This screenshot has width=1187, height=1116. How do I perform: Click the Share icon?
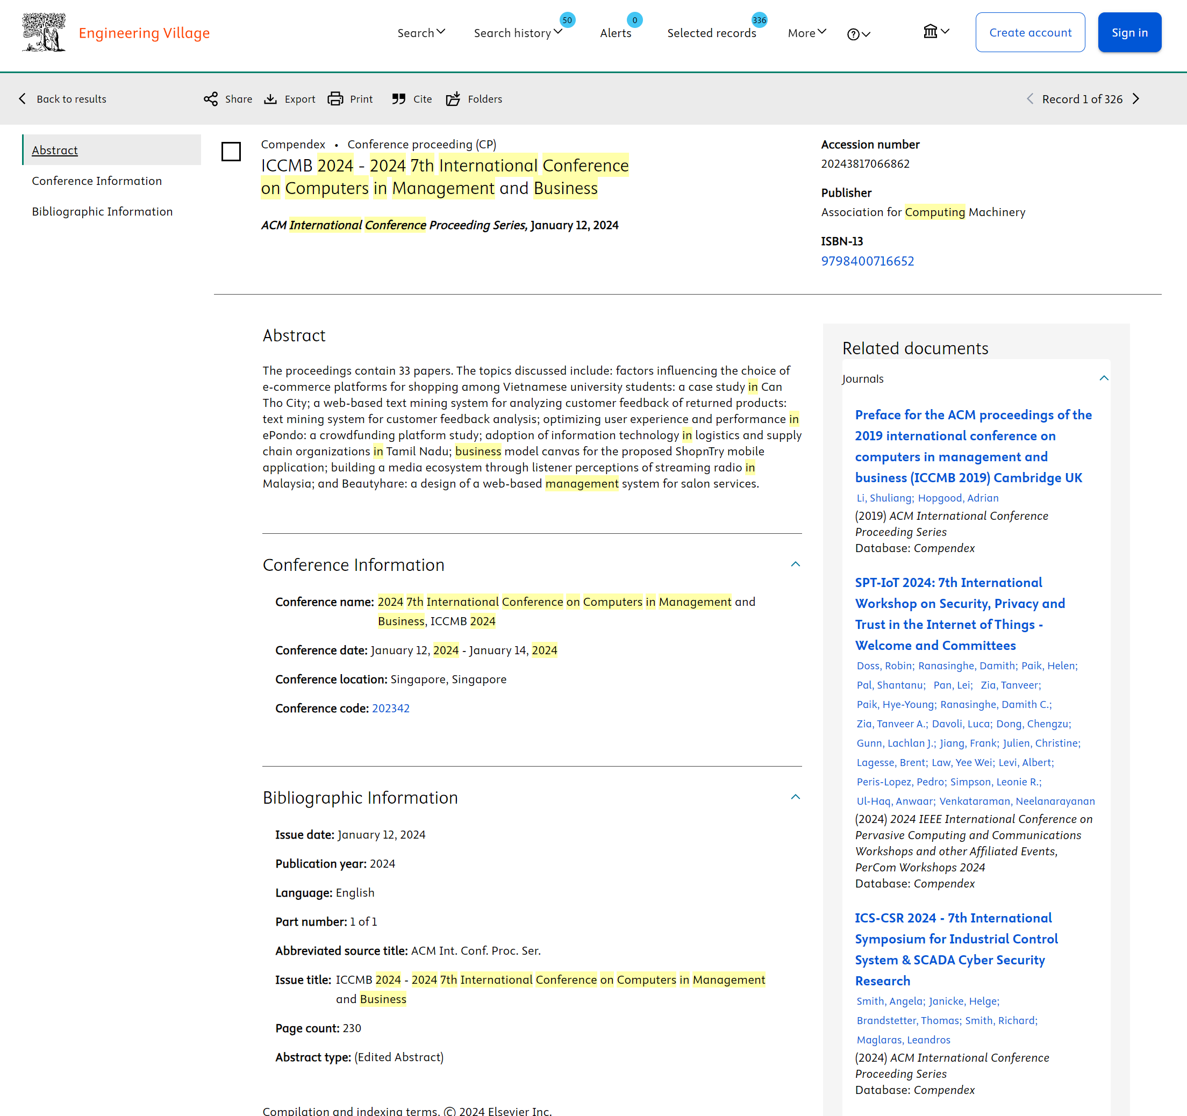tap(210, 99)
